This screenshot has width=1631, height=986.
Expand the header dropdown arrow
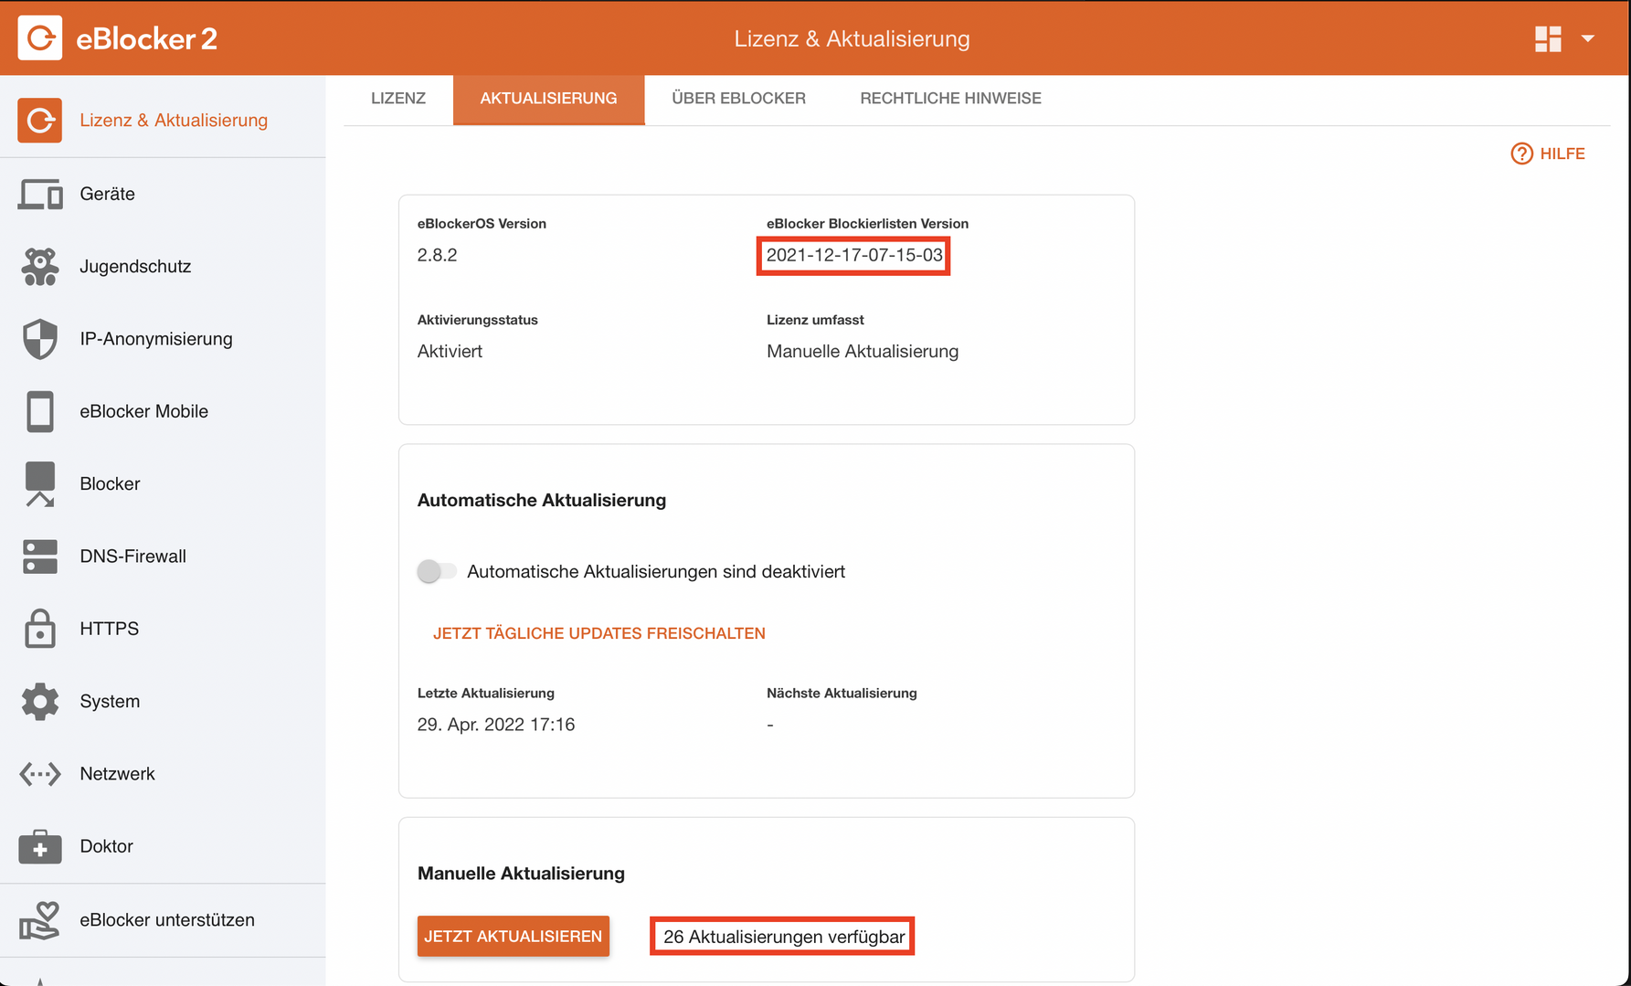coord(1588,38)
